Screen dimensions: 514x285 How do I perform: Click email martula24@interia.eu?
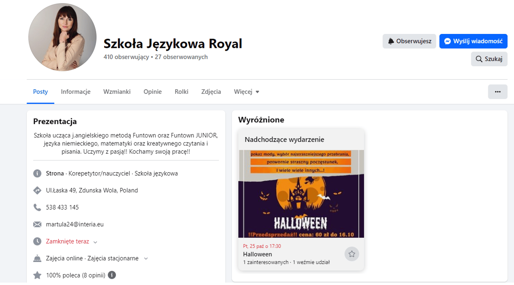75,224
